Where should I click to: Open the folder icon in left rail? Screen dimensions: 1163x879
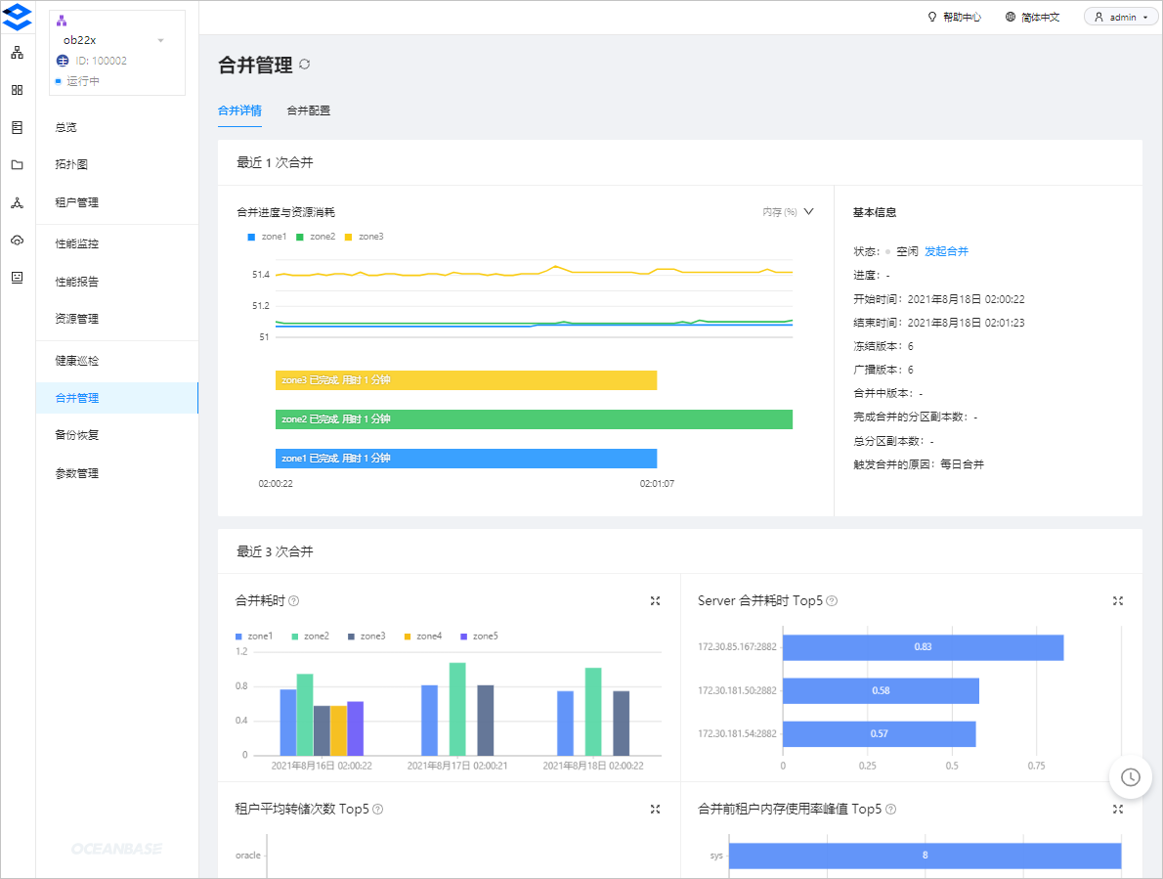click(x=17, y=165)
